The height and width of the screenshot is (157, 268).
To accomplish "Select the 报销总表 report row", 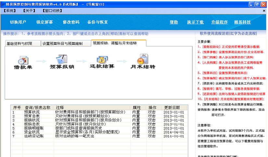I will tap(99, 124).
